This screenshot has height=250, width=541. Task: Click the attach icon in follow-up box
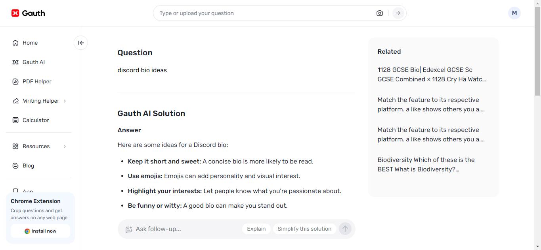tap(129, 229)
